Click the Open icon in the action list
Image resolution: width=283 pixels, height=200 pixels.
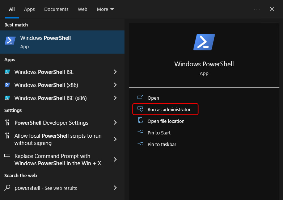click(140, 97)
